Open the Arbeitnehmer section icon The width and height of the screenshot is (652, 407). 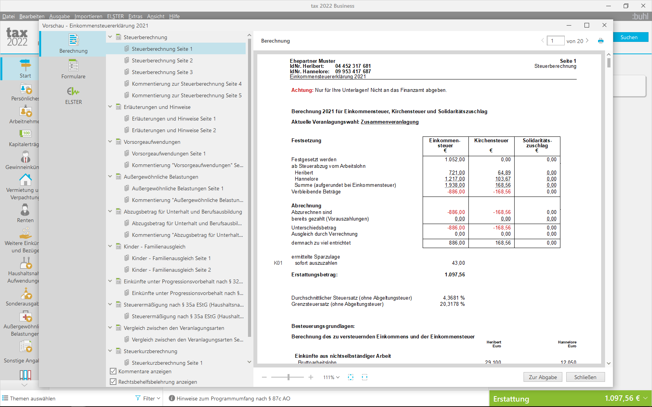(26, 111)
